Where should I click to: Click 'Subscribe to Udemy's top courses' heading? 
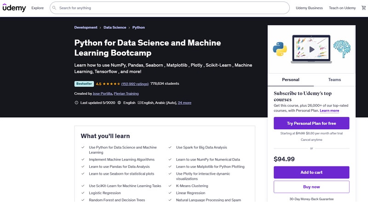303,96
